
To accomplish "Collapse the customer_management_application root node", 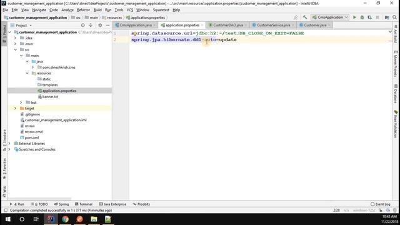I will click(10, 32).
